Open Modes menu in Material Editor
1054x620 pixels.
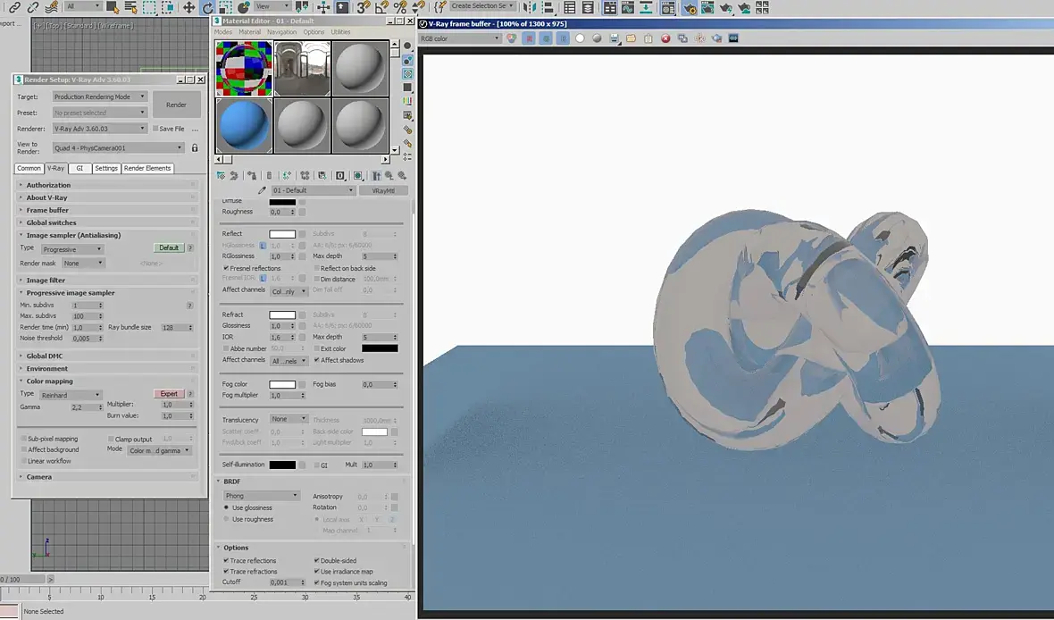[x=223, y=31]
